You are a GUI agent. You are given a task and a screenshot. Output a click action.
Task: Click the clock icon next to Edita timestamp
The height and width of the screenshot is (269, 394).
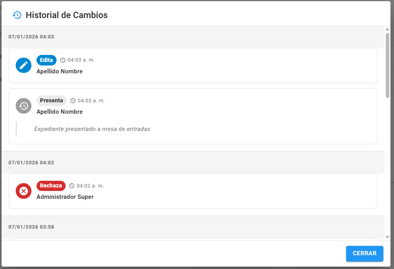click(x=63, y=60)
